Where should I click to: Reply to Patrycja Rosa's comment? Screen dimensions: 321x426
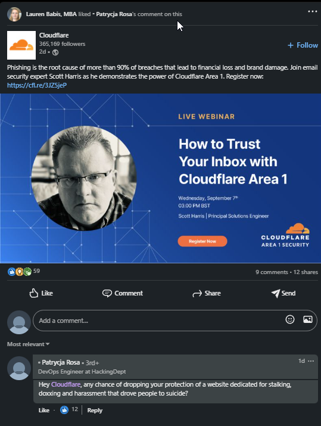click(95, 411)
